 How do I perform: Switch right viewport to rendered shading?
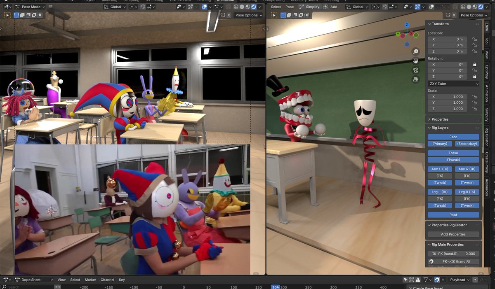coord(481,7)
